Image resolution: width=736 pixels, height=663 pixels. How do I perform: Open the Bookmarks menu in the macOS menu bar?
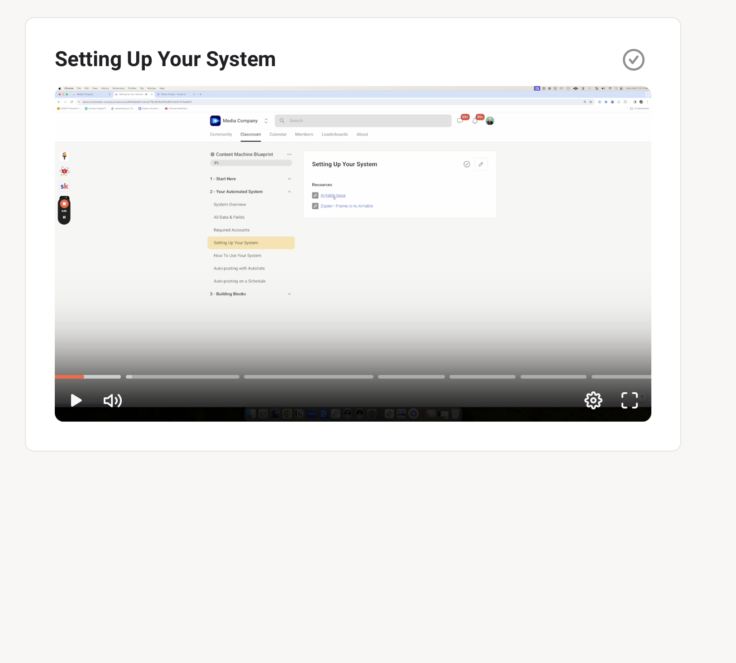pyautogui.click(x=119, y=88)
